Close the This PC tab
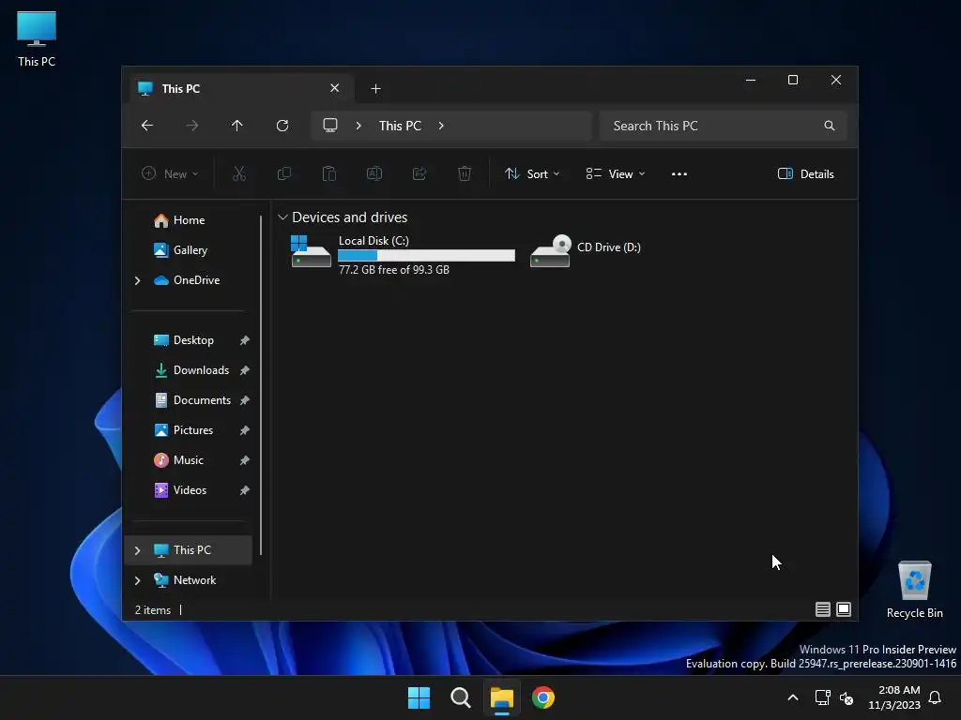The height and width of the screenshot is (720, 961). coord(335,88)
